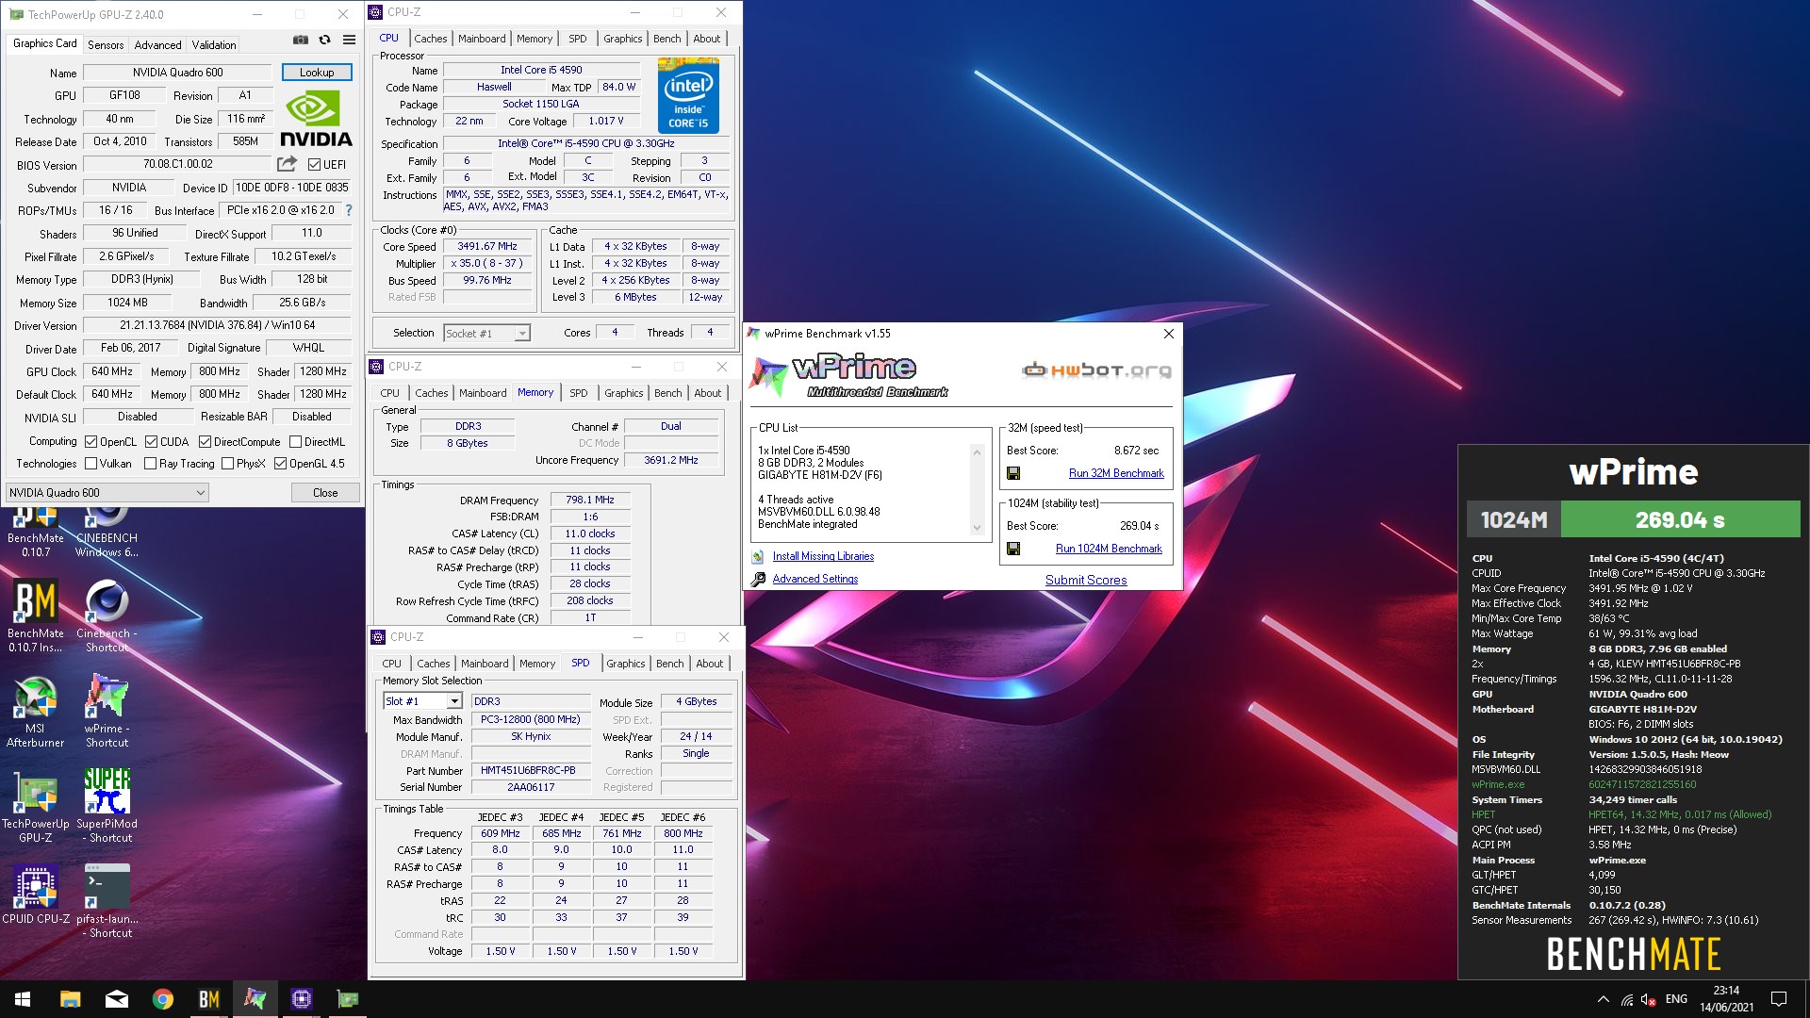This screenshot has width=1810, height=1018.
Task: Click save icon beside Run 1024M Benchmark
Action: tap(1013, 549)
